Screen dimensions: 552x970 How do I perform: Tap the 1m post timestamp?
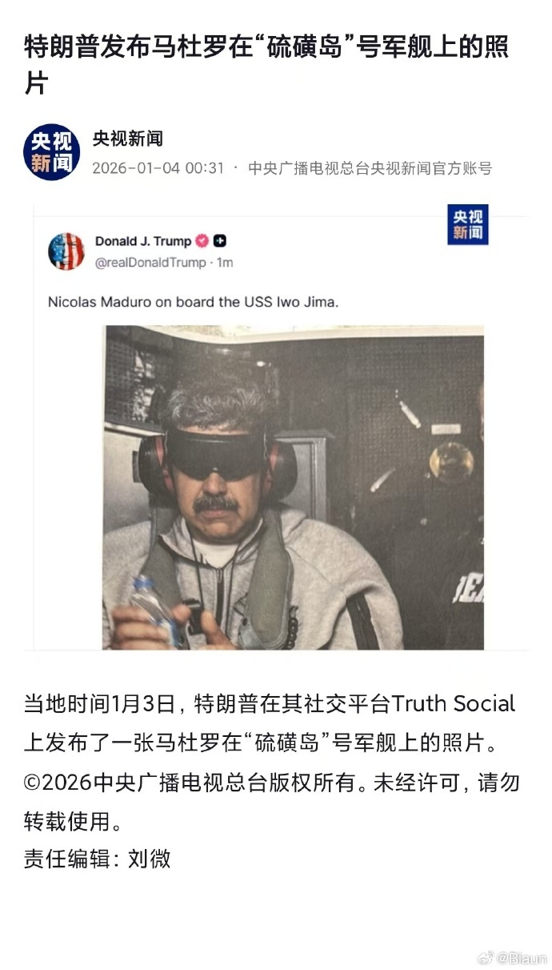click(225, 263)
